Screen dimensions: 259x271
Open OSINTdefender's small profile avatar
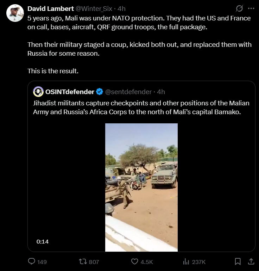[38, 92]
